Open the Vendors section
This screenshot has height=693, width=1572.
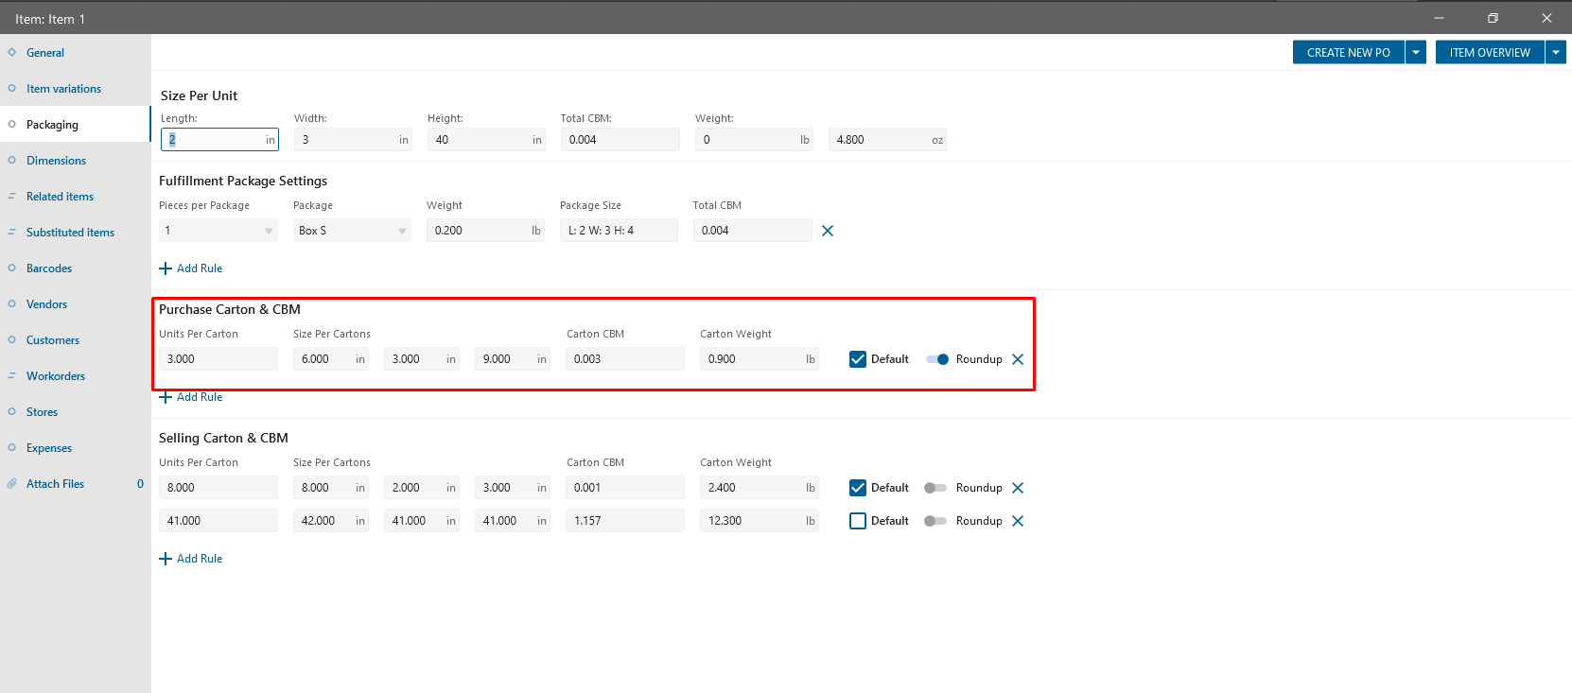pos(46,304)
